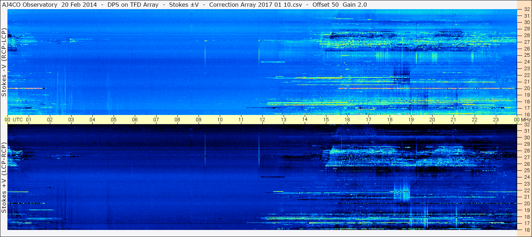Click the 24 MHz label of Stokes -V panel
The height and width of the screenshot is (237, 532).
[527, 62]
